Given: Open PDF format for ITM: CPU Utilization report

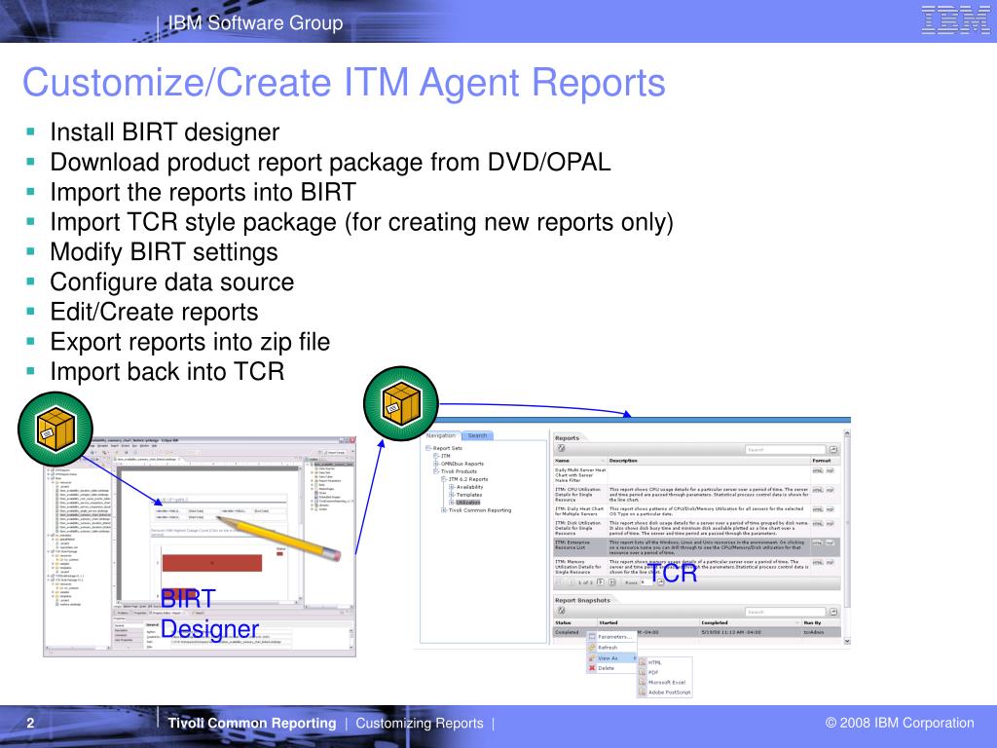Looking at the screenshot, I should coord(830,490).
